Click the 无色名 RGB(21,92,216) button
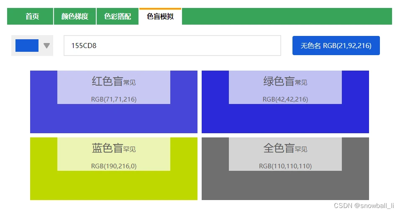The width and height of the screenshot is (400, 213). click(336, 46)
